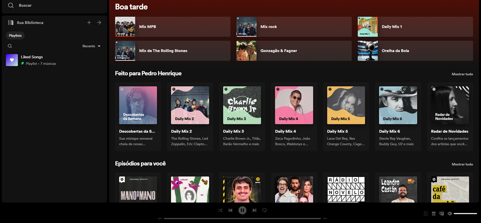Image resolution: width=481 pixels, height=223 pixels.
Task: Open the Liked Songs playlist
Action: pyautogui.click(x=54, y=60)
